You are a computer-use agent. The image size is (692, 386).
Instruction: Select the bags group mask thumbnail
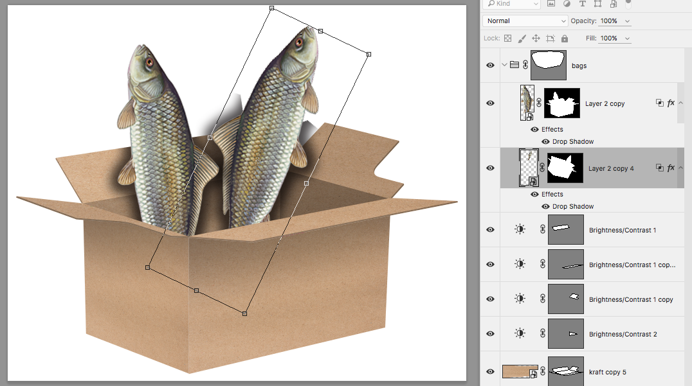click(549, 65)
